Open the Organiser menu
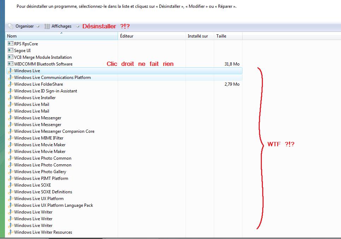Screen dimensions: 341x239 tap(24, 26)
